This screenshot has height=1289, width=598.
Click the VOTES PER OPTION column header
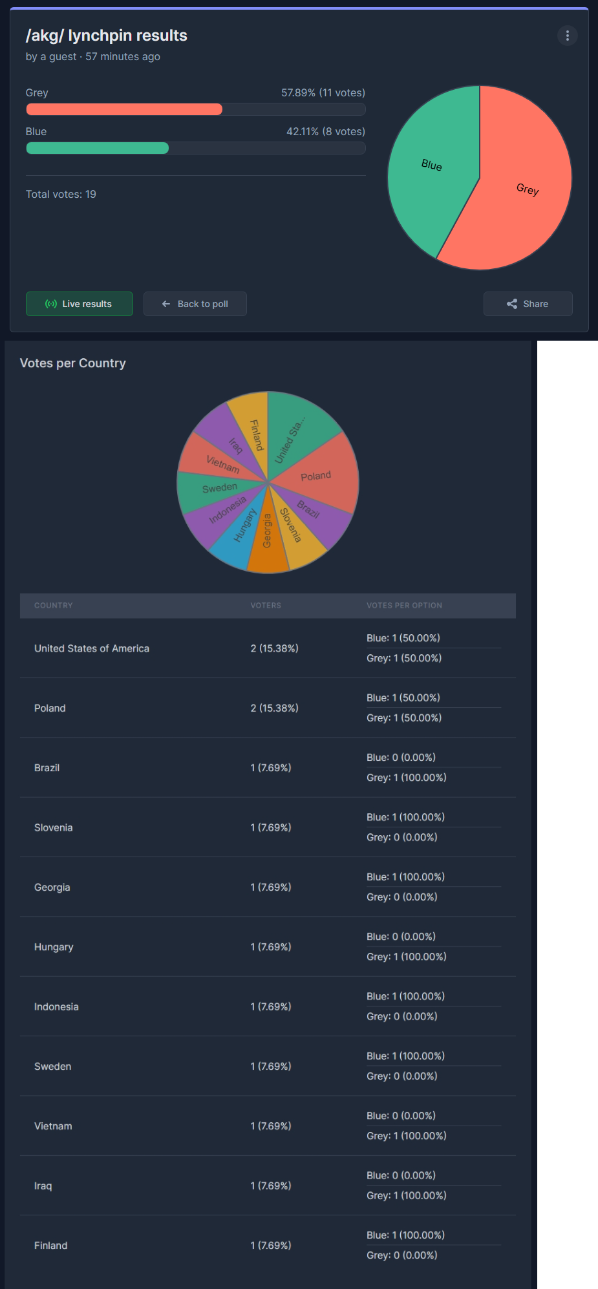404,606
